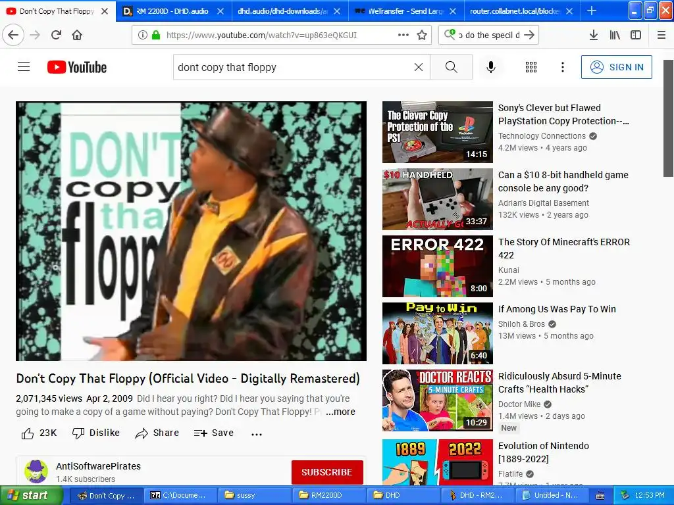The image size is (674, 505).
Task: Open the sussy folder taskbar item
Action: 255,496
